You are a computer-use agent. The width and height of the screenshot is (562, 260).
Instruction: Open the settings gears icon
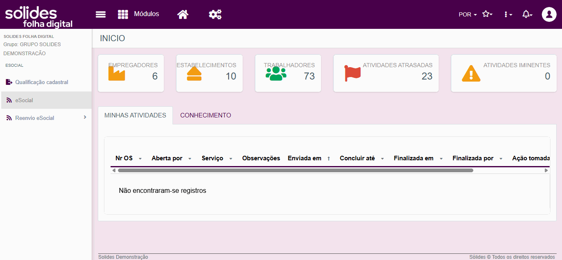tap(215, 14)
